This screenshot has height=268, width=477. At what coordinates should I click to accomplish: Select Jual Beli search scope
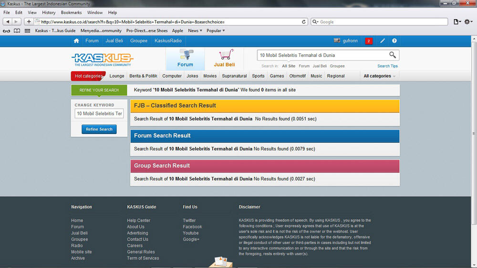(320, 66)
